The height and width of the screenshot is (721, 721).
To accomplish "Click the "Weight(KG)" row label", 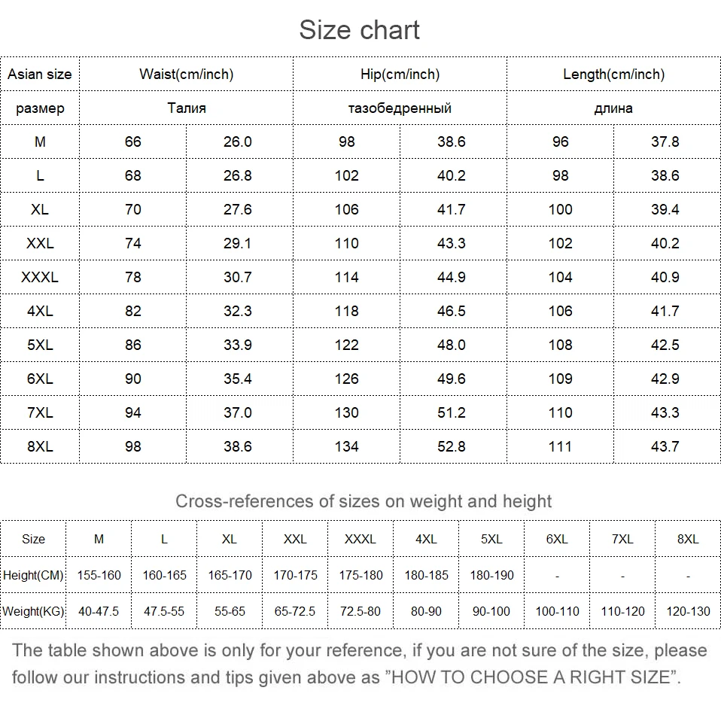I will (33, 610).
